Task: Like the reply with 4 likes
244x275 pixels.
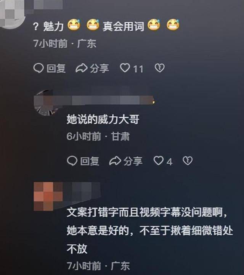Action: (x=159, y=161)
